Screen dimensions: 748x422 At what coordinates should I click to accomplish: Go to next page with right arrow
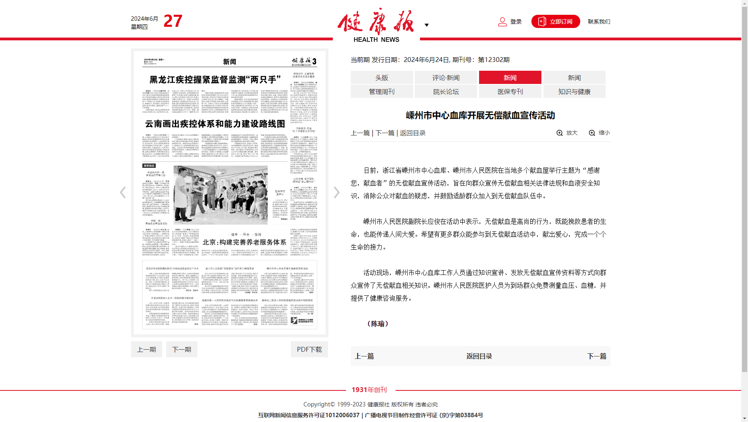click(x=336, y=193)
